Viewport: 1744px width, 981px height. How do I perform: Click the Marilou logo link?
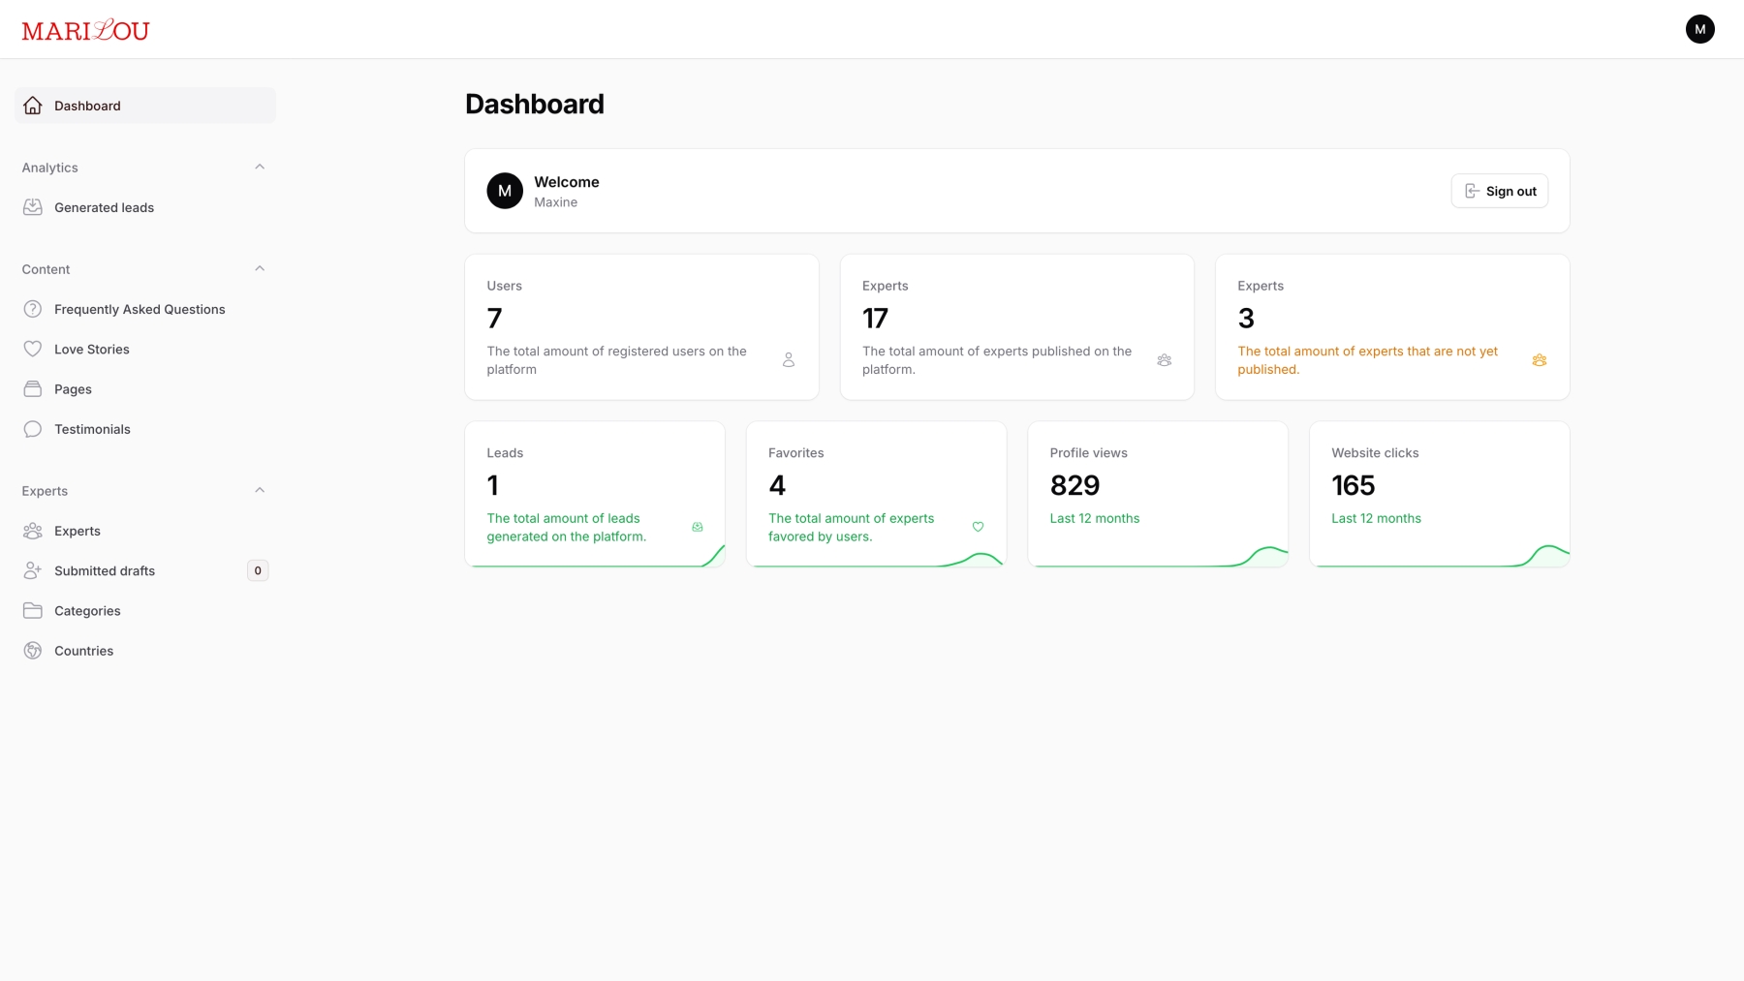pos(85,30)
